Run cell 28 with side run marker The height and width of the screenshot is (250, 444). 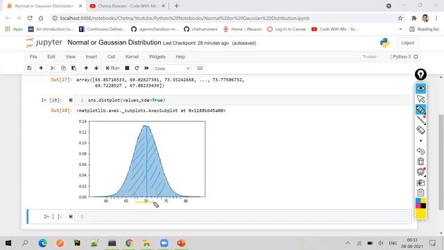point(71,100)
